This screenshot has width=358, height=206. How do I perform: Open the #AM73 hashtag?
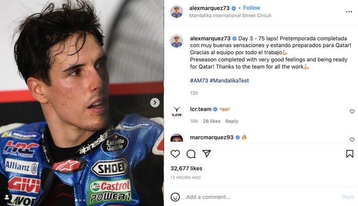[x=199, y=80]
